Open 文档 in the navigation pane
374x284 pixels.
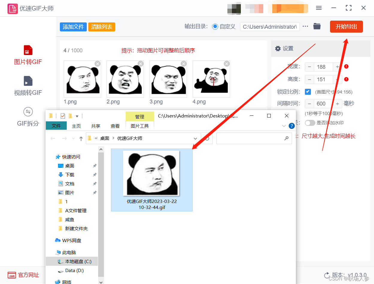pos(70,184)
